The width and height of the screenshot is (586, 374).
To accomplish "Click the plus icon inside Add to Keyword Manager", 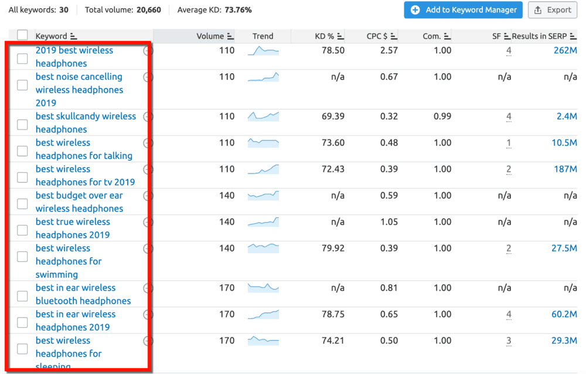I will [x=416, y=10].
